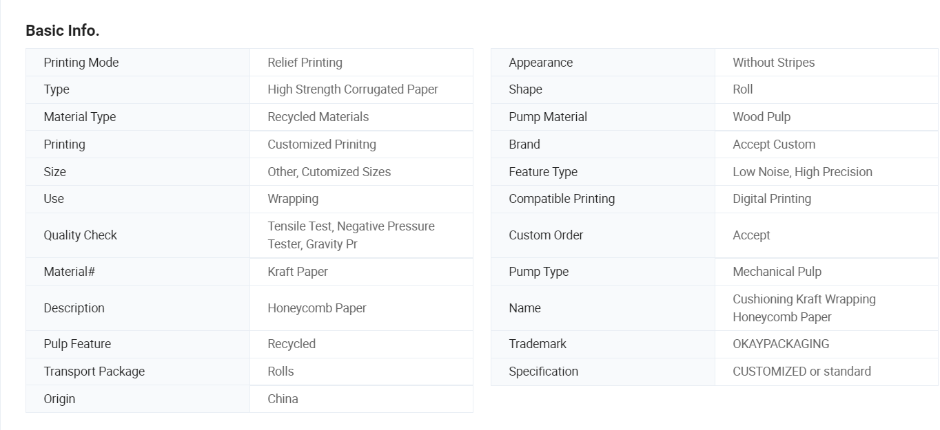Select Low Noise, High Precision text

(802, 172)
